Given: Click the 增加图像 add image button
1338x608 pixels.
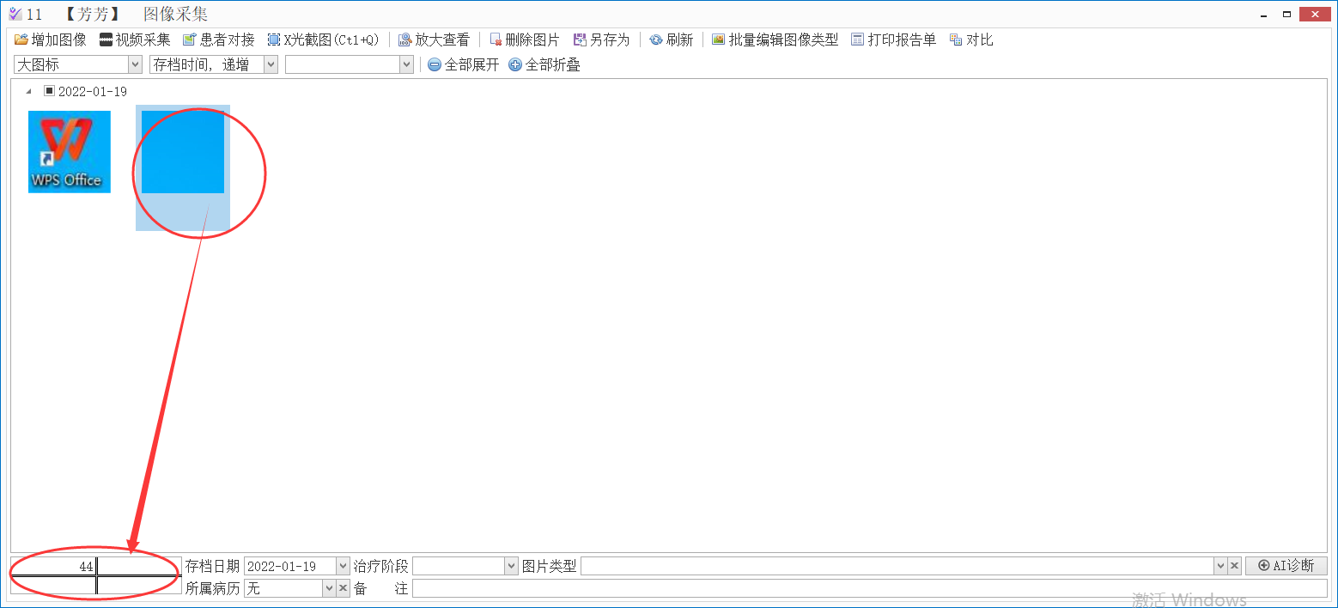Looking at the screenshot, I should click(x=51, y=40).
